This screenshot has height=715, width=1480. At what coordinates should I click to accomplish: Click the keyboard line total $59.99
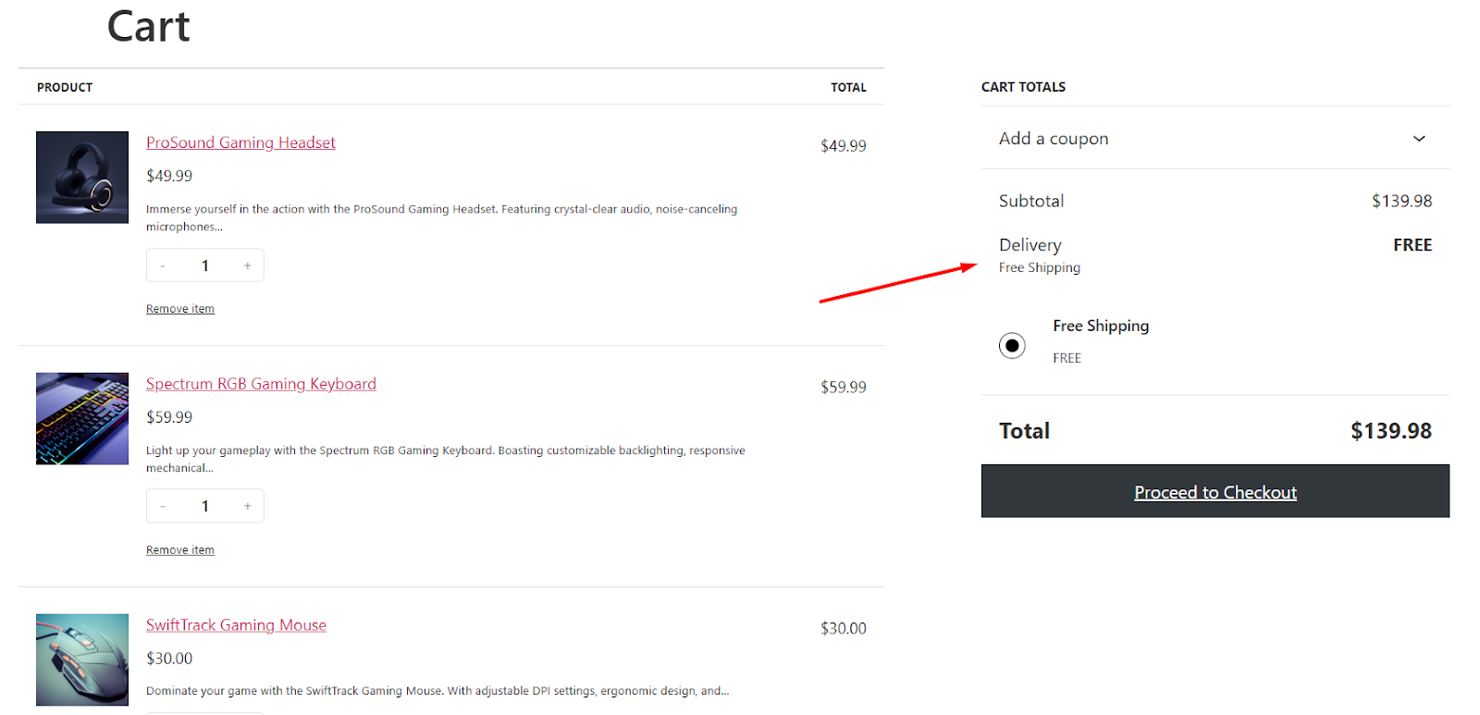[844, 388]
